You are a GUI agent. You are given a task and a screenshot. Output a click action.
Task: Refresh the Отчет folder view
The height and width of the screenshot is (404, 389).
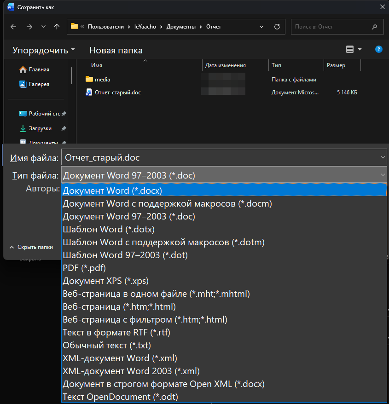point(277,27)
